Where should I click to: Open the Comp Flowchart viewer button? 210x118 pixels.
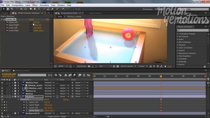(161, 66)
